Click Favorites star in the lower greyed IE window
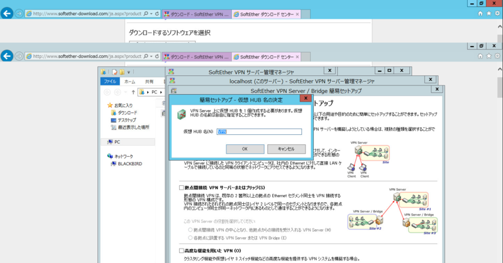Viewport: 503px width, 263px height. point(489,56)
